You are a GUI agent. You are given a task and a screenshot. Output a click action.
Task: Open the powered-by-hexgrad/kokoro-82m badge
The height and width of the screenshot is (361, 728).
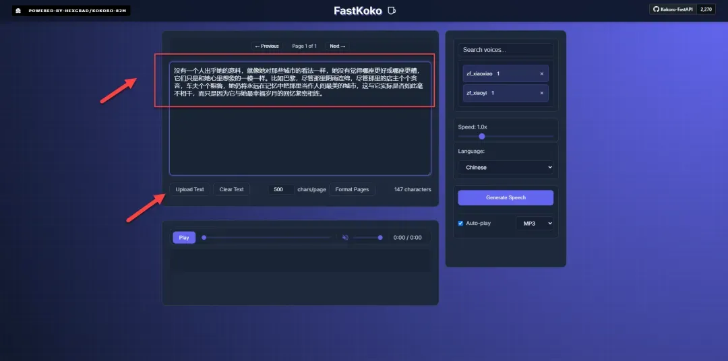[x=71, y=10]
